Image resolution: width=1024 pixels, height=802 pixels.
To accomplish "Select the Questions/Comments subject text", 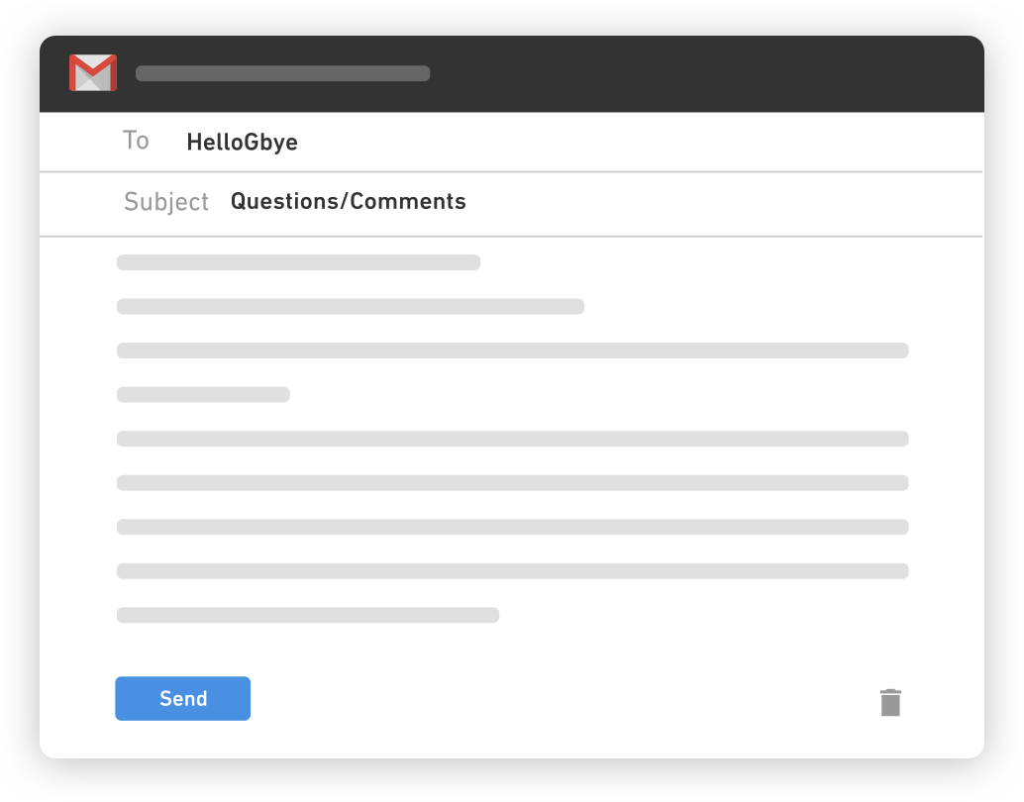I will (x=348, y=201).
